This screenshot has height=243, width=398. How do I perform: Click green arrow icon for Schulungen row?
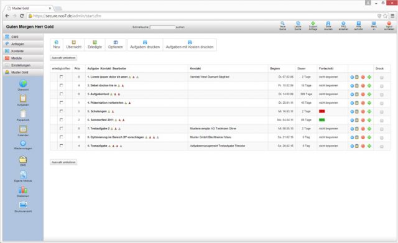pyautogui.click(x=369, y=112)
